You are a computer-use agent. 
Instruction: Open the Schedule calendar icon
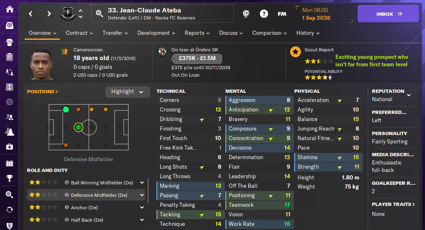(x=9, y=163)
